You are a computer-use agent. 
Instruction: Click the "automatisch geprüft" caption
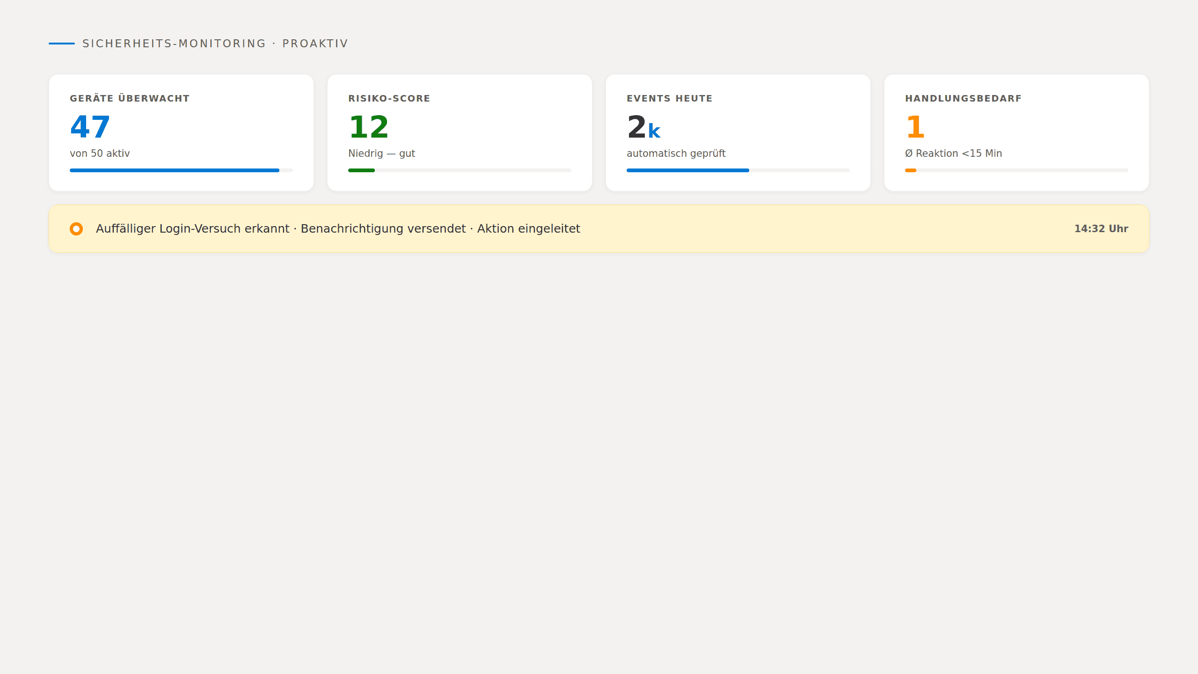676,154
